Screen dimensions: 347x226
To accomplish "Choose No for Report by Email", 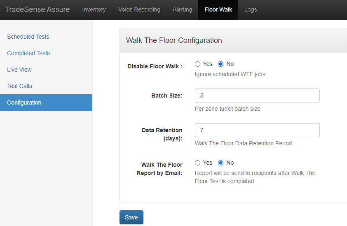I will click(x=220, y=163).
